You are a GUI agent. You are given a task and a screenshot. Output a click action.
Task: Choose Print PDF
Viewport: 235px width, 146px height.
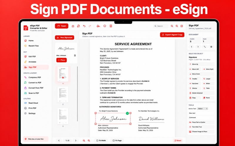(36, 108)
